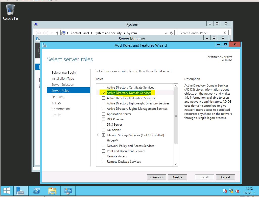Click the taskbar clock and date
This screenshot has height=197, width=259.
tap(249, 191)
